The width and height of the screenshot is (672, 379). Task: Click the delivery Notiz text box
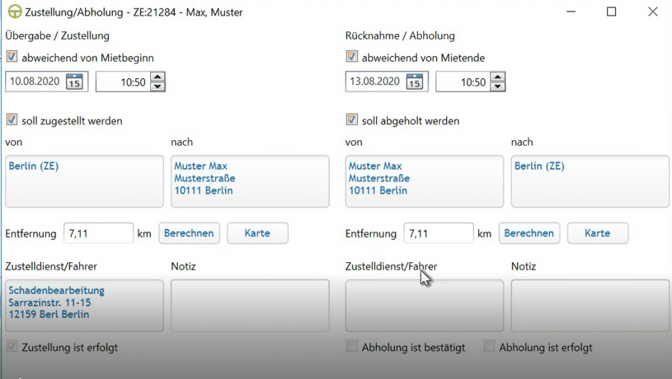tap(250, 306)
